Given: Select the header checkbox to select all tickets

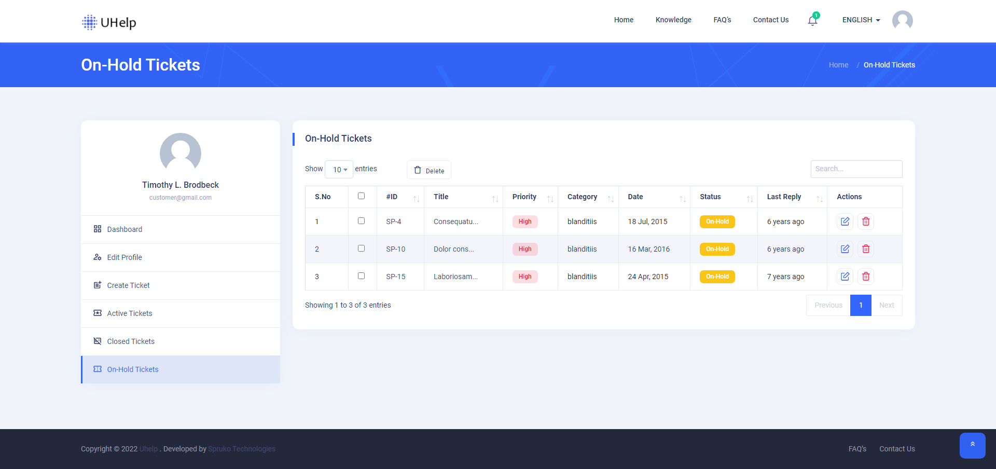Looking at the screenshot, I should point(362,196).
